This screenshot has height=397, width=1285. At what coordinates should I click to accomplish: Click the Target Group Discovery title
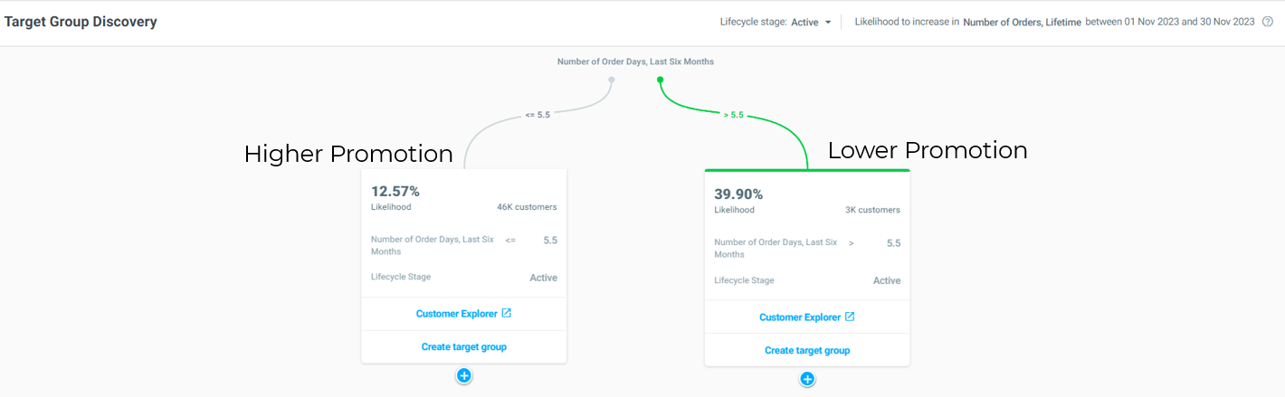(81, 22)
